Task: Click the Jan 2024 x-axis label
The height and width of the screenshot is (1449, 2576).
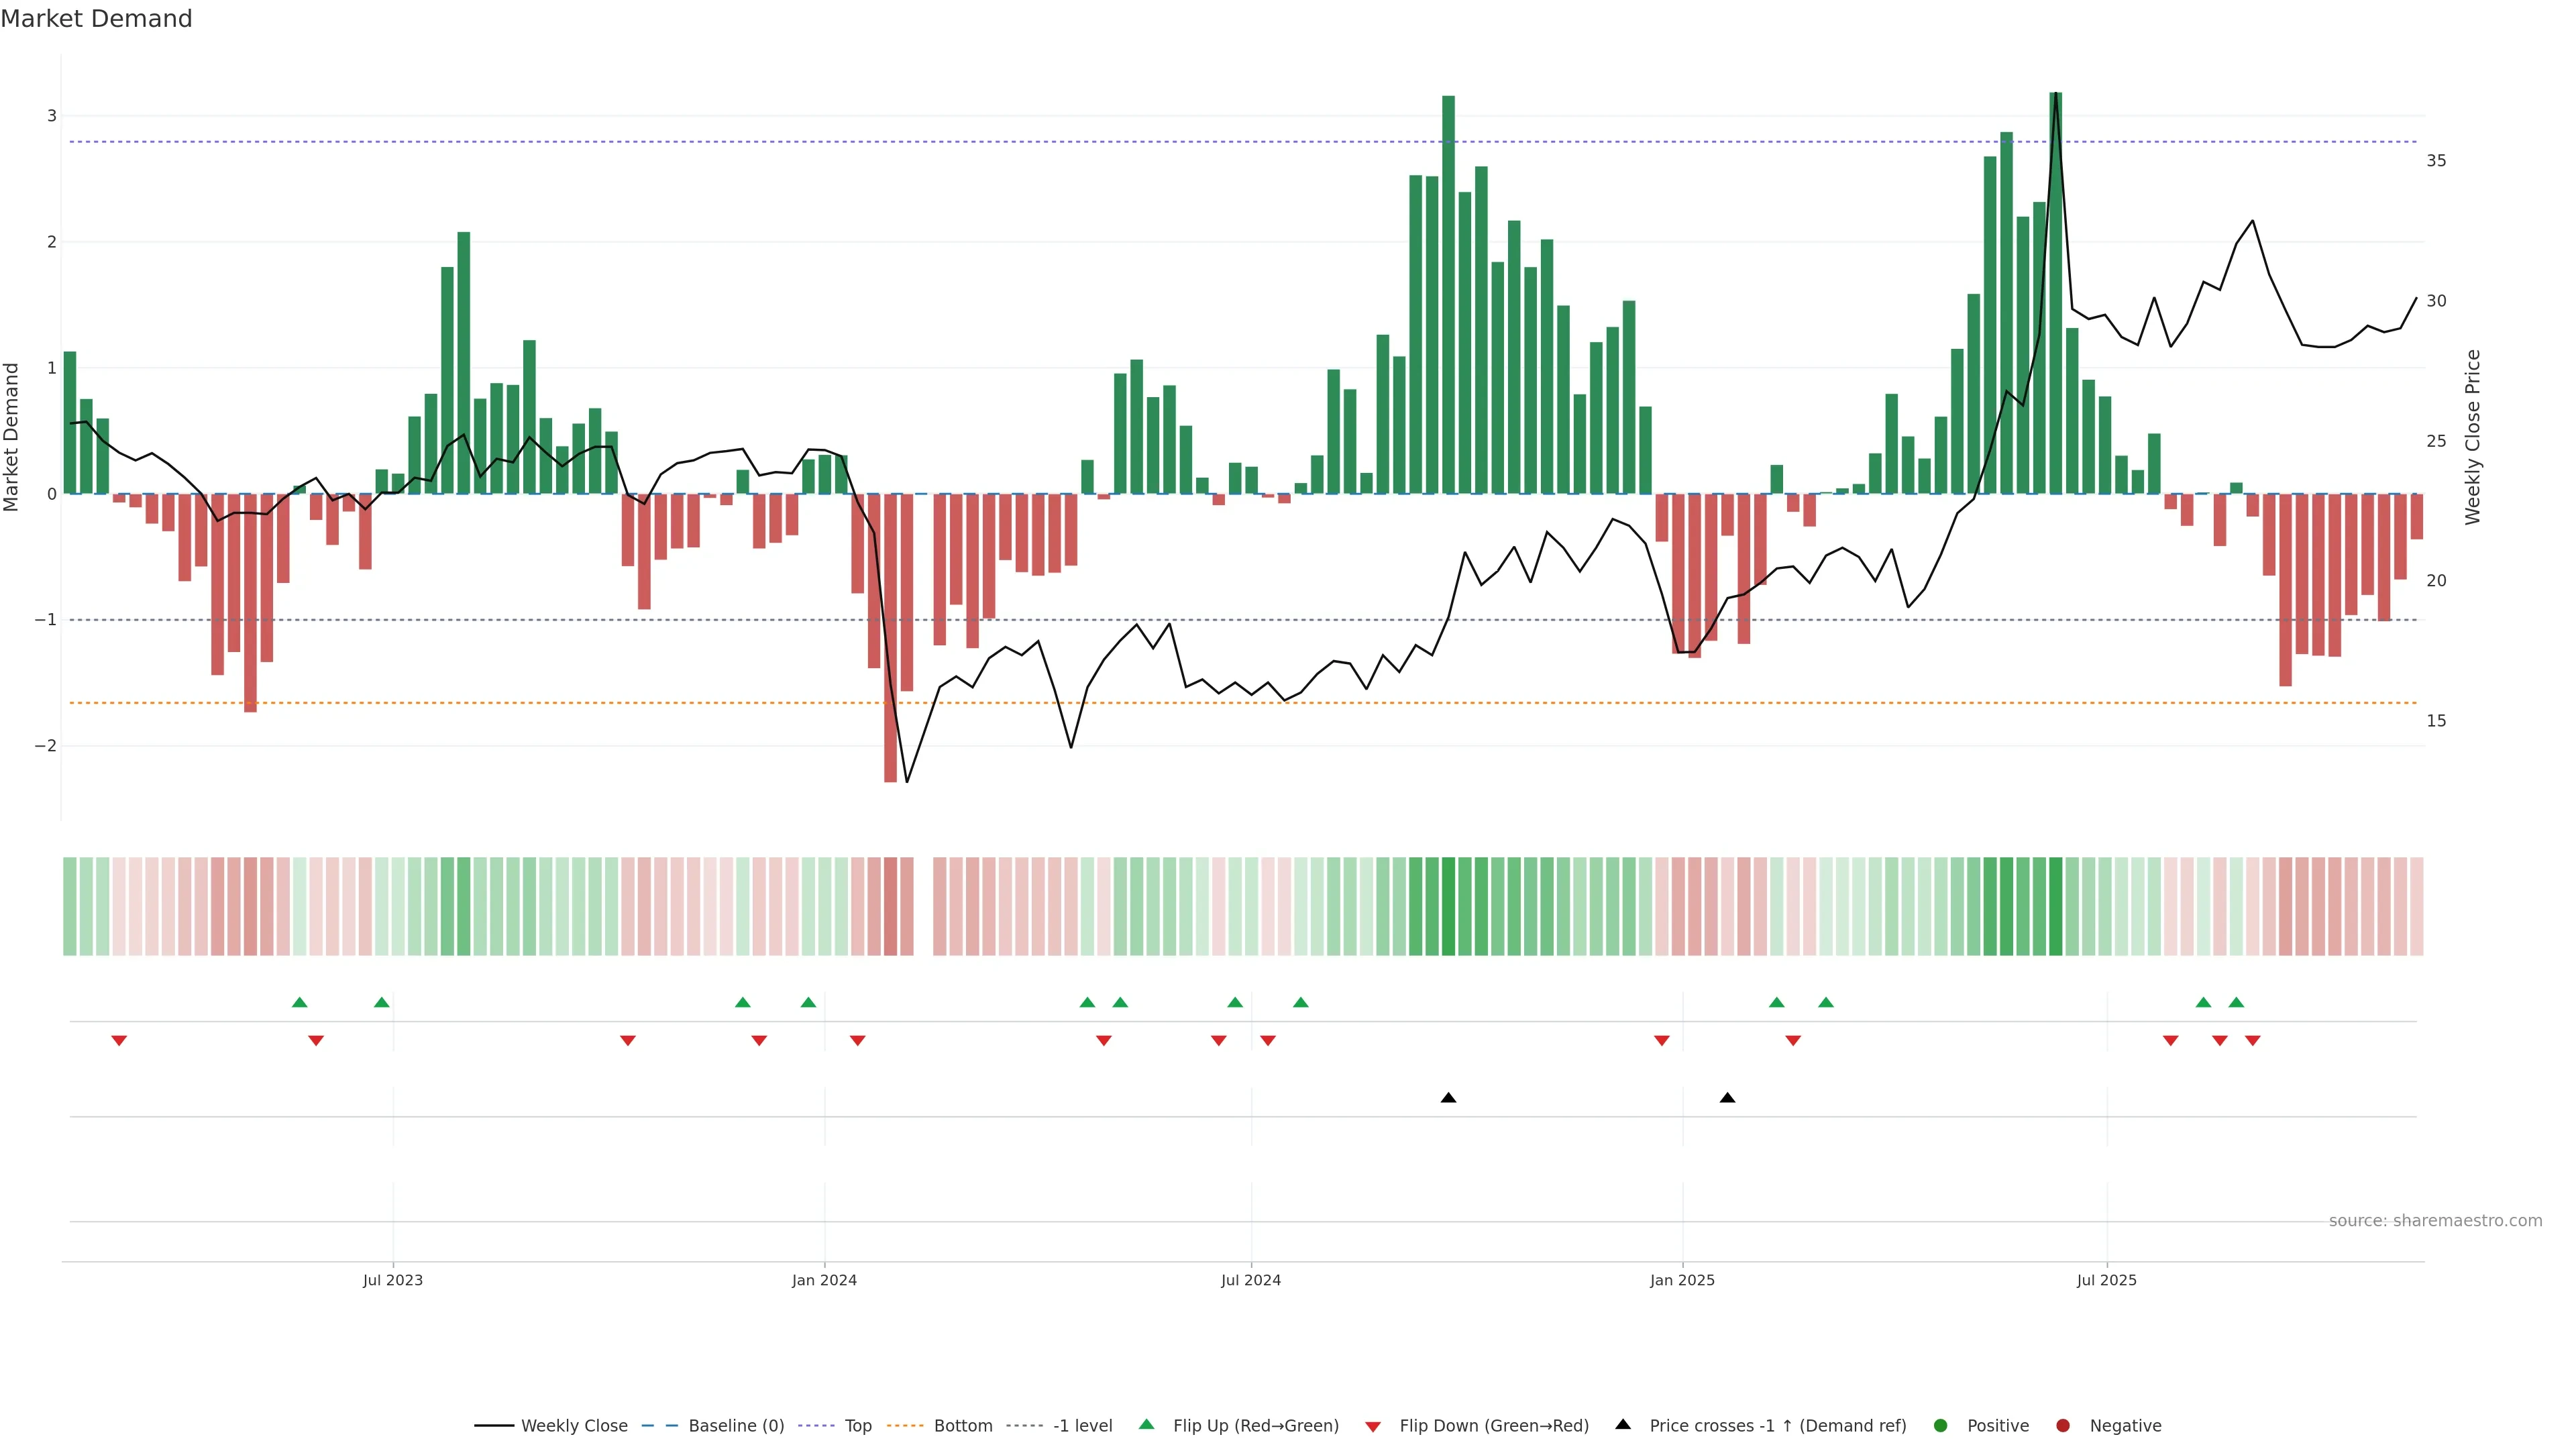Action: click(824, 1280)
